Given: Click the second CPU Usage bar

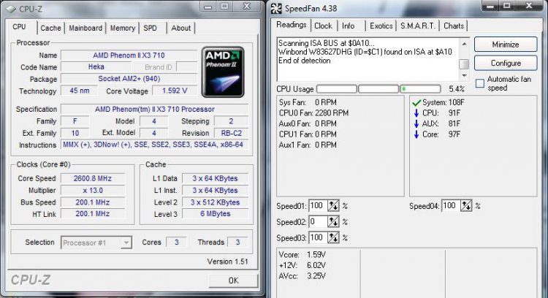Looking at the screenshot, I should pos(378,89).
